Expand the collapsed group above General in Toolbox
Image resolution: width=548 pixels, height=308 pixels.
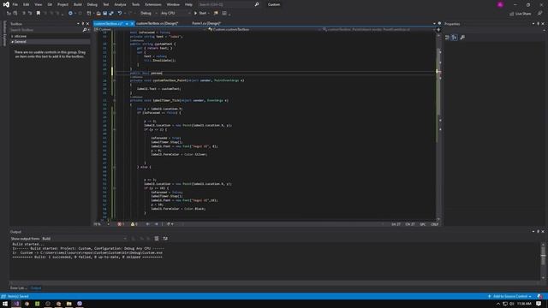13,36
